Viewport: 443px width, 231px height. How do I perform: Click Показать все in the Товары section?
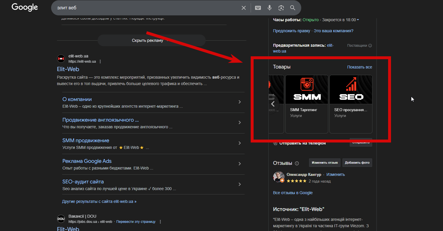coord(360,67)
